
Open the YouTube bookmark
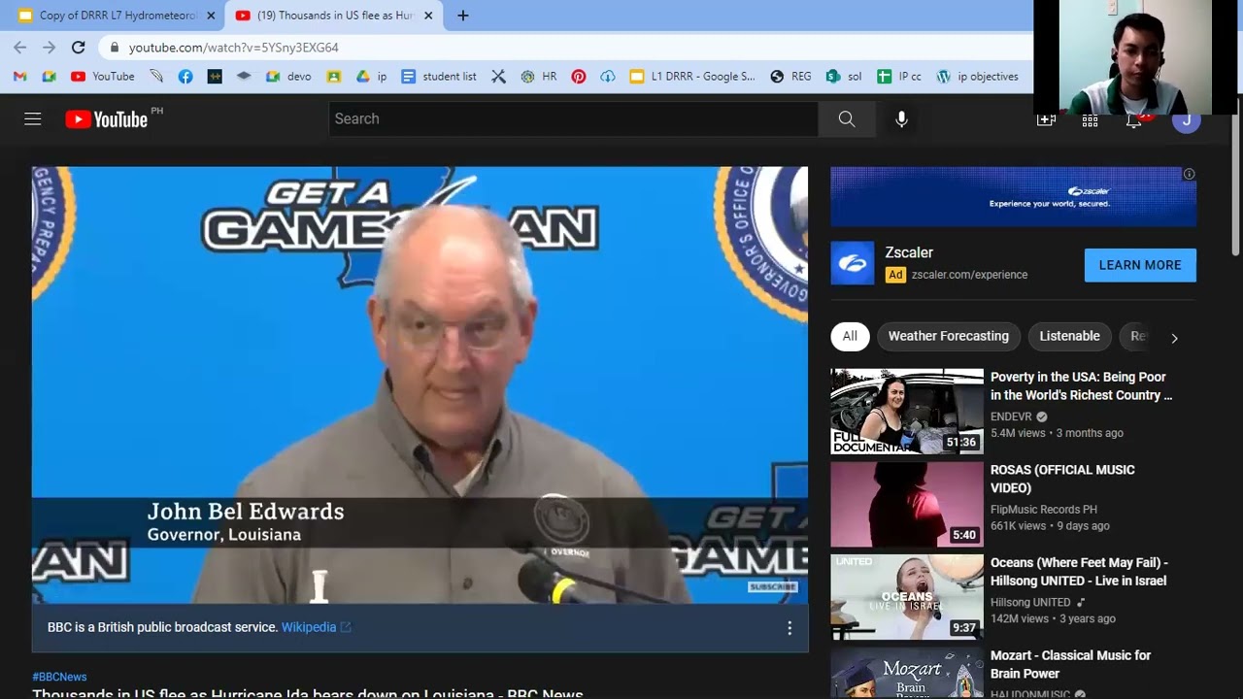click(x=103, y=76)
